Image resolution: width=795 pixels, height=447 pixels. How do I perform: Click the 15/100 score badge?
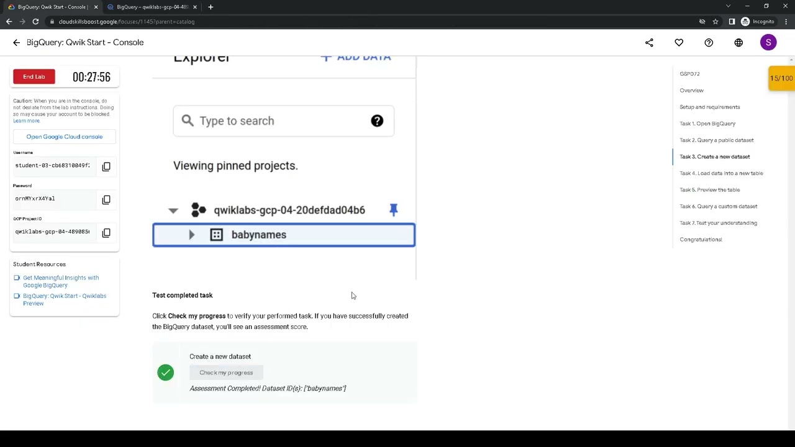pyautogui.click(x=781, y=78)
